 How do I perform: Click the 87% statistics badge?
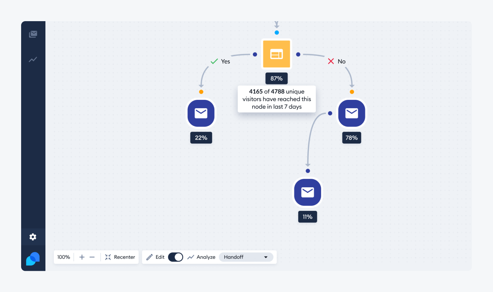(x=276, y=79)
